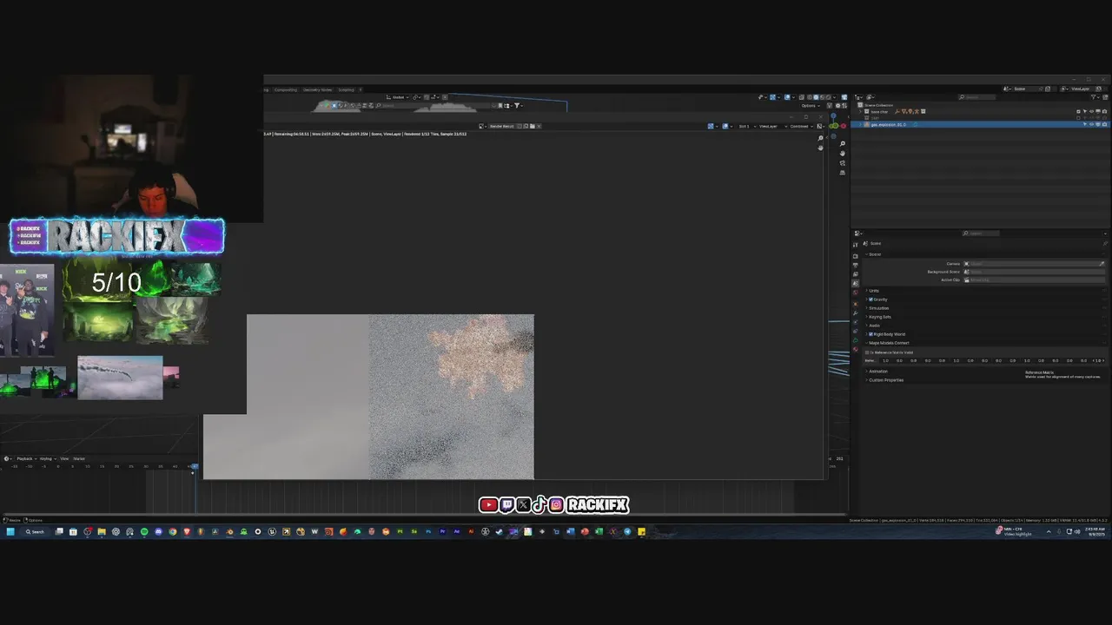Toggle exclude checkbox for base char collection
This screenshot has width=1112, height=625.
pyautogui.click(x=1078, y=112)
